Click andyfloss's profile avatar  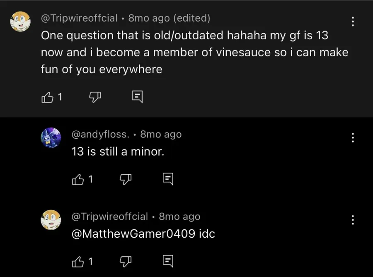click(x=51, y=137)
